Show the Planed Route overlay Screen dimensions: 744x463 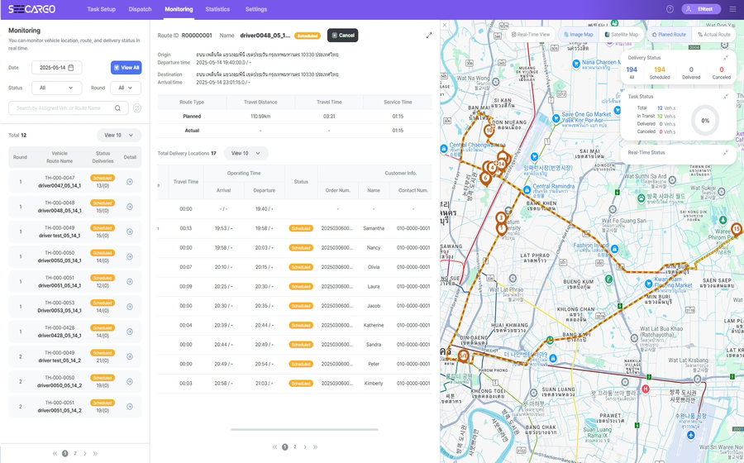pyautogui.click(x=669, y=35)
